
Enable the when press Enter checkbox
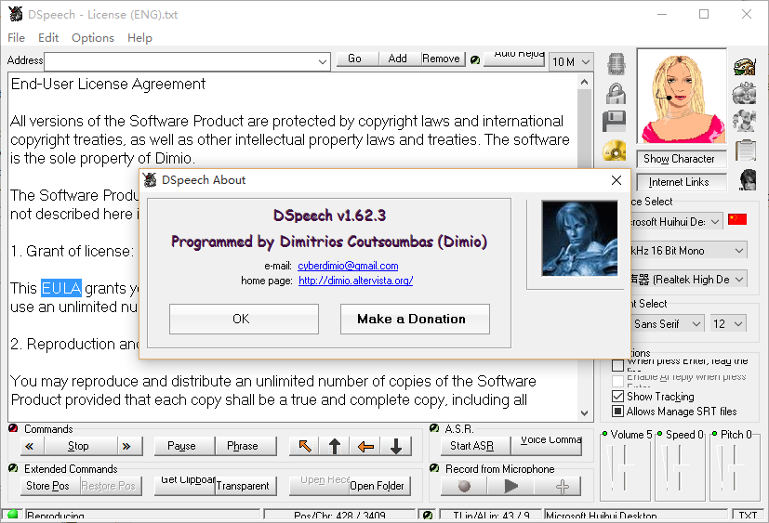[x=618, y=364]
